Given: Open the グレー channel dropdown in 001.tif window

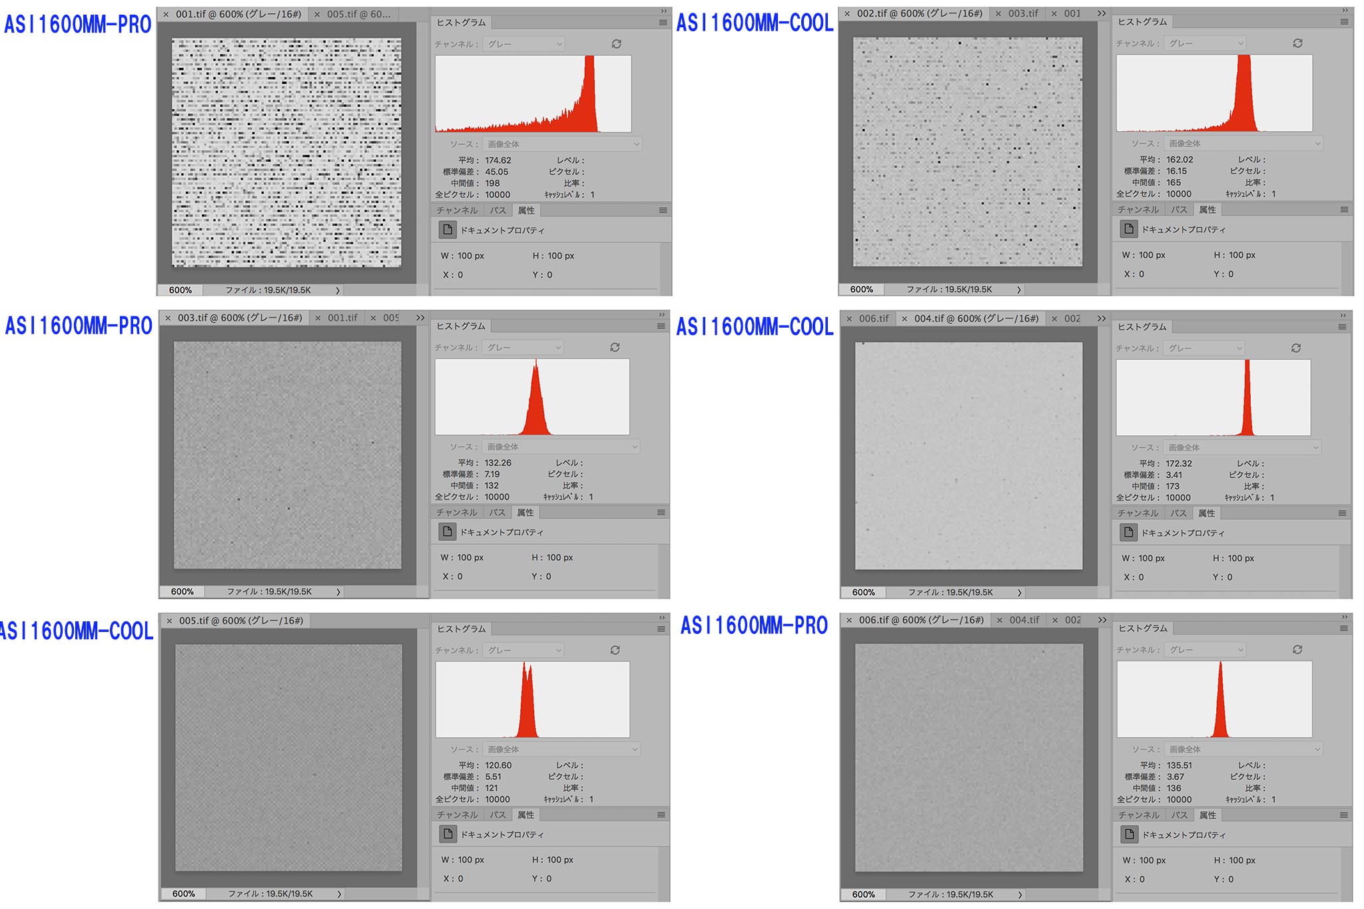Looking at the screenshot, I should [x=524, y=44].
